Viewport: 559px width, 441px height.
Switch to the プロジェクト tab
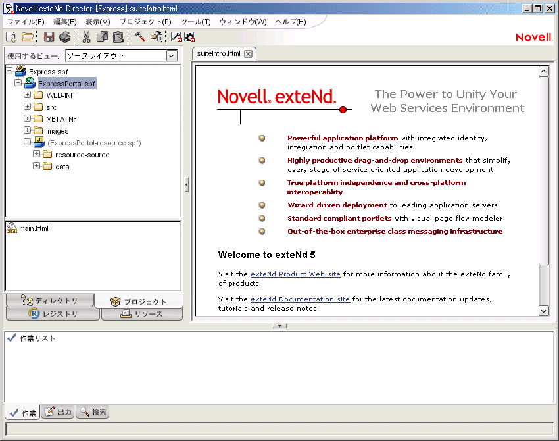tap(139, 301)
